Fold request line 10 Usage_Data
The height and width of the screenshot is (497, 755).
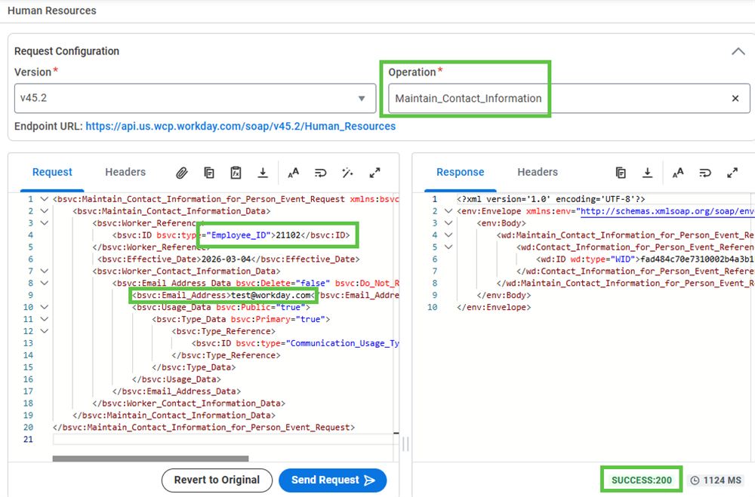point(45,308)
